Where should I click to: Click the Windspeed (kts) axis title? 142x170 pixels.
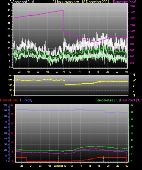(x=22, y=2)
